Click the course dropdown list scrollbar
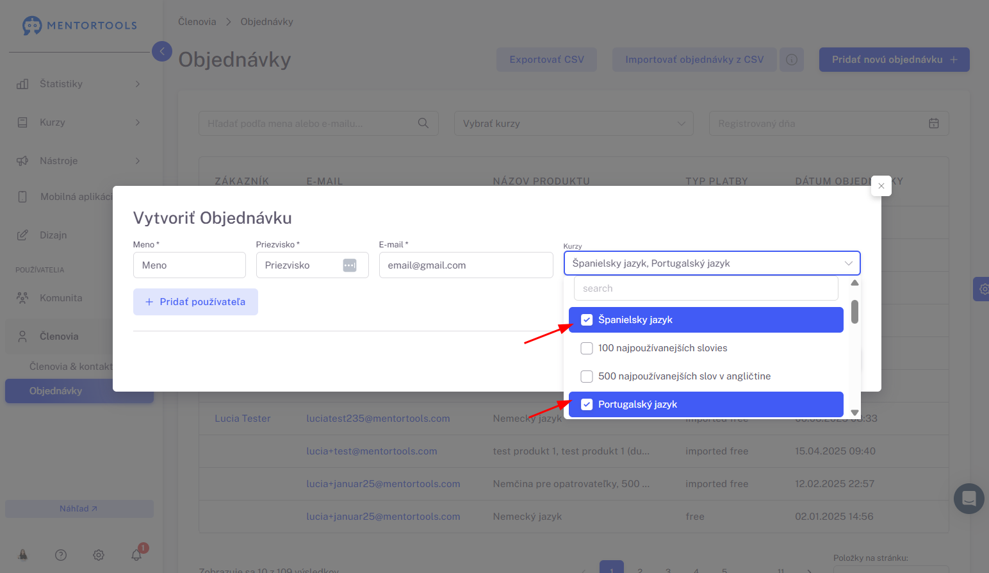Screen dimensions: 989x573 click(x=854, y=312)
